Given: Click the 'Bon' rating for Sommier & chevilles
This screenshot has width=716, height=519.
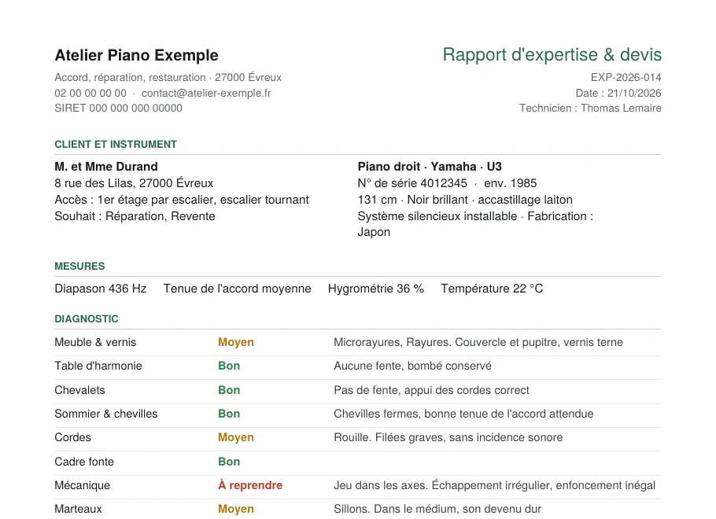Looking at the screenshot, I should (229, 414).
